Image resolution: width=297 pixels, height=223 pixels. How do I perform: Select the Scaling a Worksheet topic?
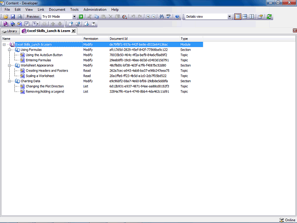[40, 76]
